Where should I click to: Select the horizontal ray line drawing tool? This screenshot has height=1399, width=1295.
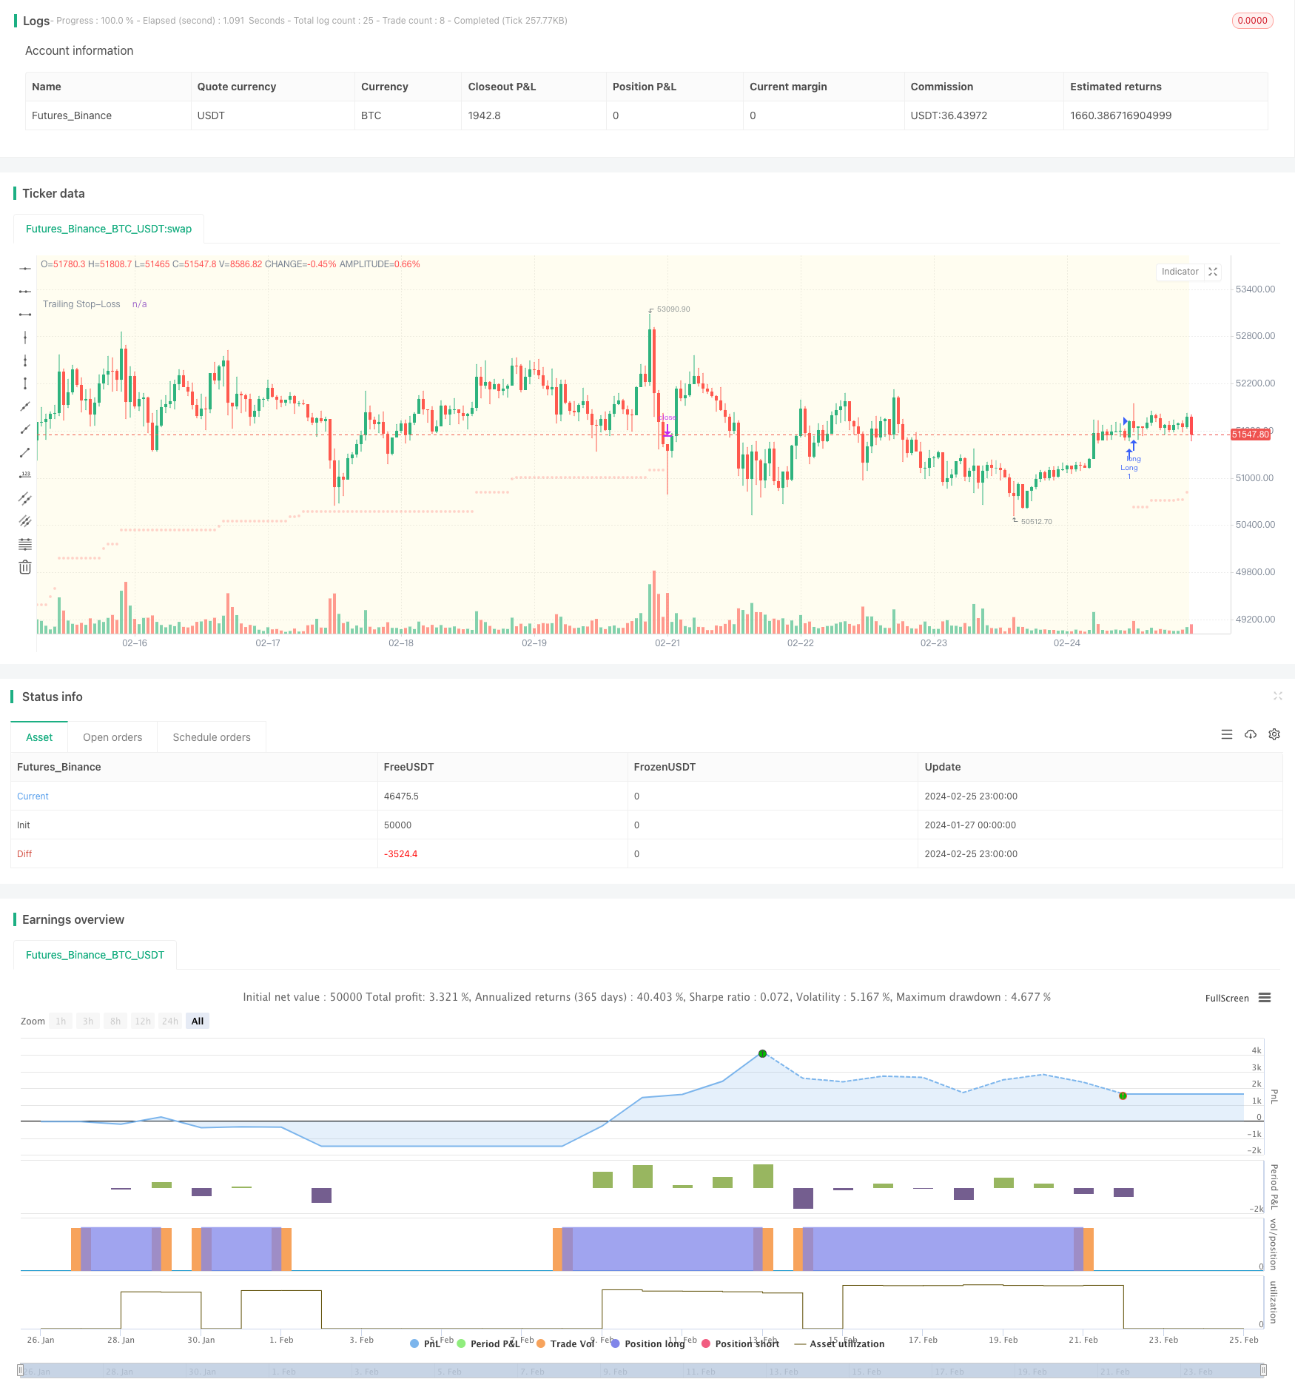(25, 292)
